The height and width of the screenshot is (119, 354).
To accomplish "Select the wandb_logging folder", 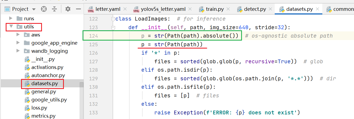I will [x=50, y=51].
